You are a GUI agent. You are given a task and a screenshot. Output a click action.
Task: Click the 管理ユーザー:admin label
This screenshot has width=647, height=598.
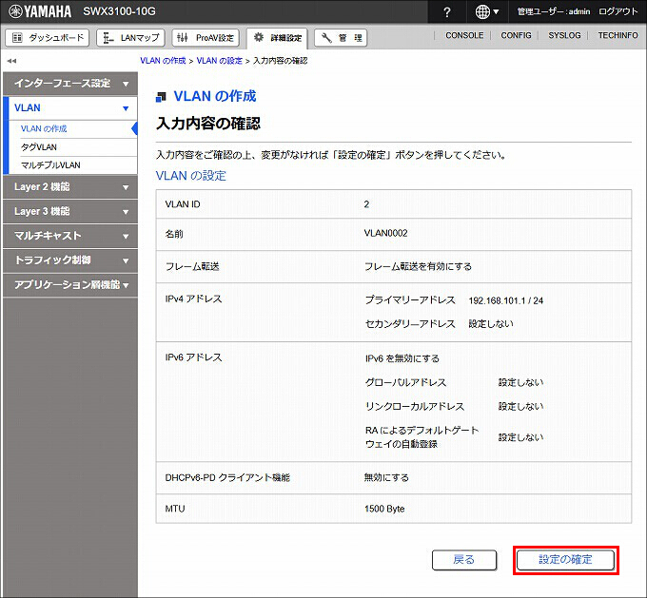pos(554,12)
